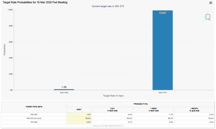Click the chart title for 18 Mar 2026 meeting

point(35,2)
